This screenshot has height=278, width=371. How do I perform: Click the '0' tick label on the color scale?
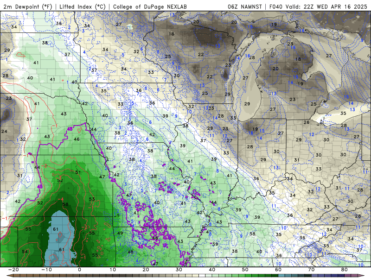79,270
